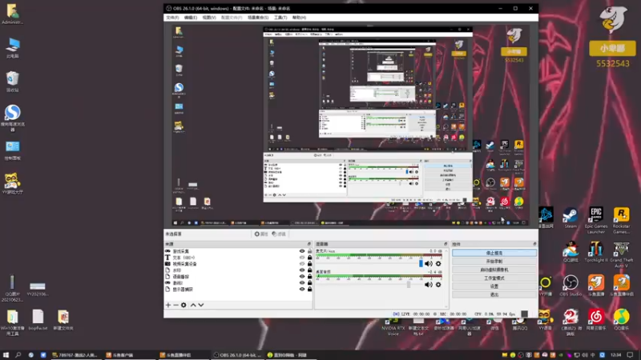Open the 文件(F) menu
The height and width of the screenshot is (360, 641).
point(172,18)
